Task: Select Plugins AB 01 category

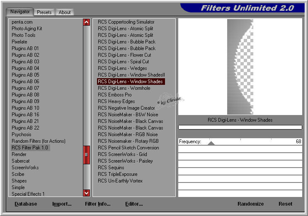Action: tap(25, 48)
